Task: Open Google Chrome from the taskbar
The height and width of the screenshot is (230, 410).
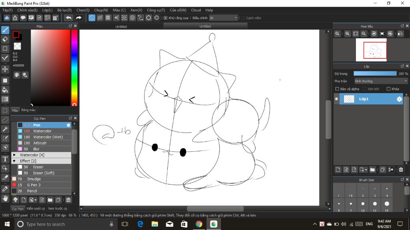Action: coord(199,224)
